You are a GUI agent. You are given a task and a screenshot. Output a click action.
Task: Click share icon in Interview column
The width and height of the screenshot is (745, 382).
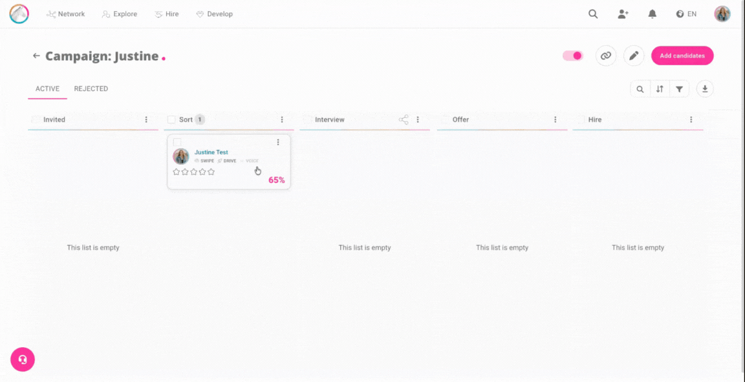pos(404,120)
